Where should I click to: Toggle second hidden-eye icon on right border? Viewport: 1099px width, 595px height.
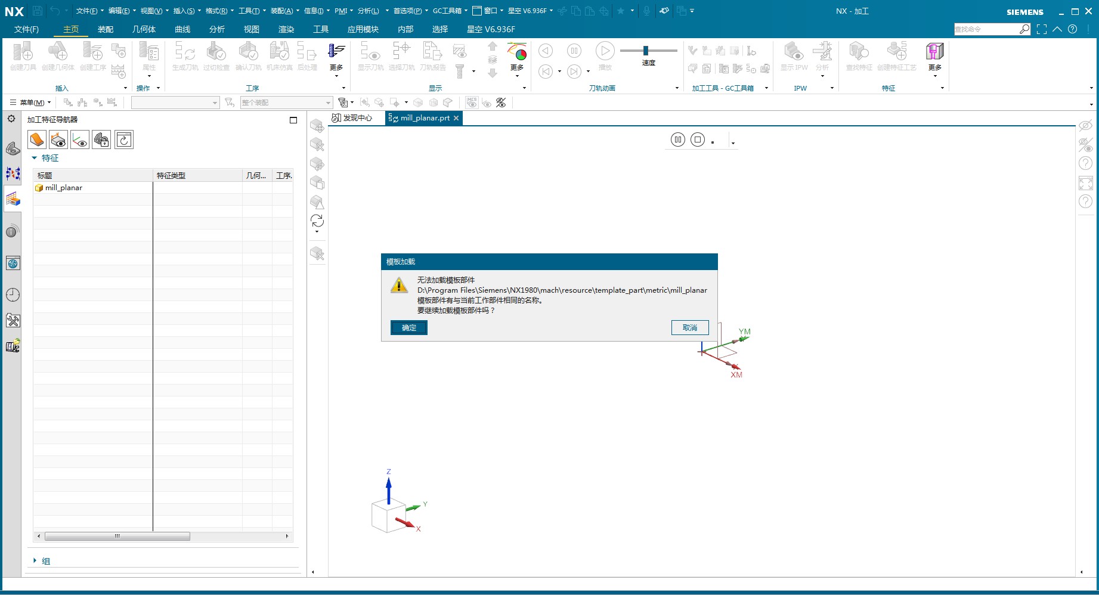pos(1086,144)
